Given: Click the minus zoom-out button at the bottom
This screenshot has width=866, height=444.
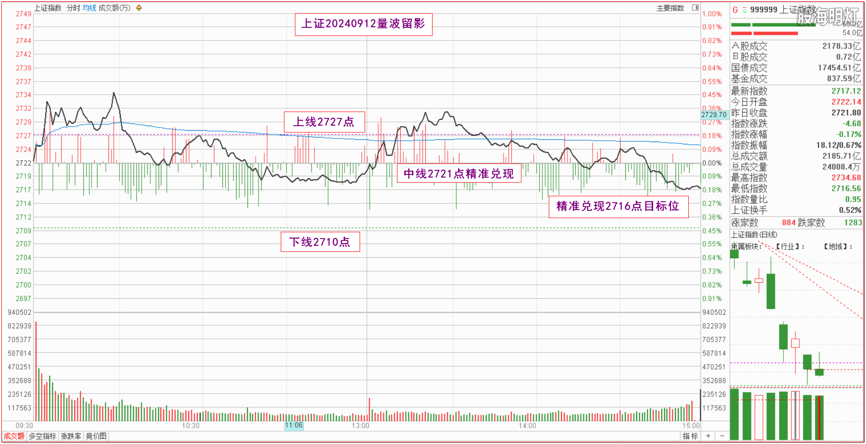Looking at the screenshot, I should point(722,436).
